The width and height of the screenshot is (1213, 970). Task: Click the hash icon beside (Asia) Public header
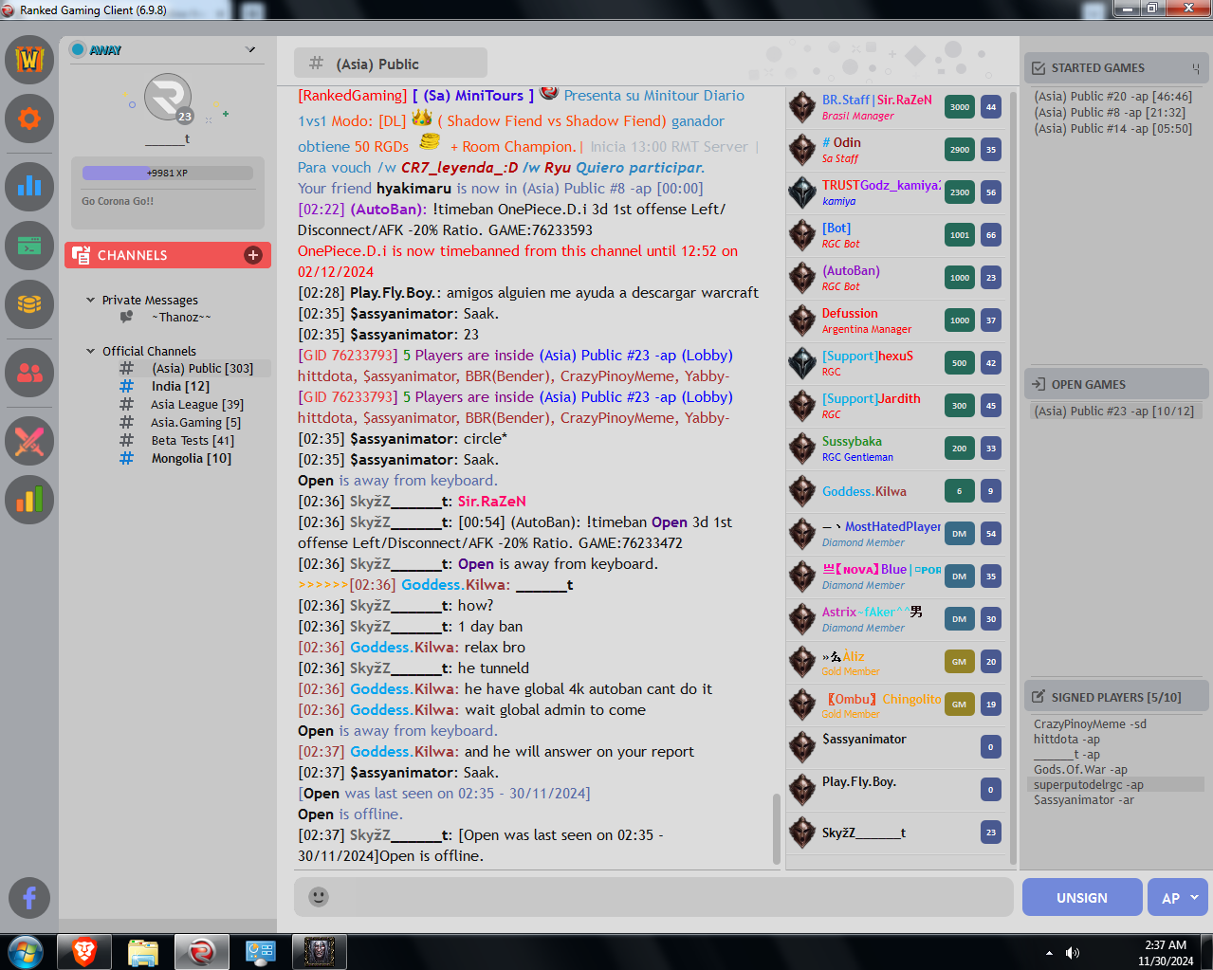click(x=316, y=64)
